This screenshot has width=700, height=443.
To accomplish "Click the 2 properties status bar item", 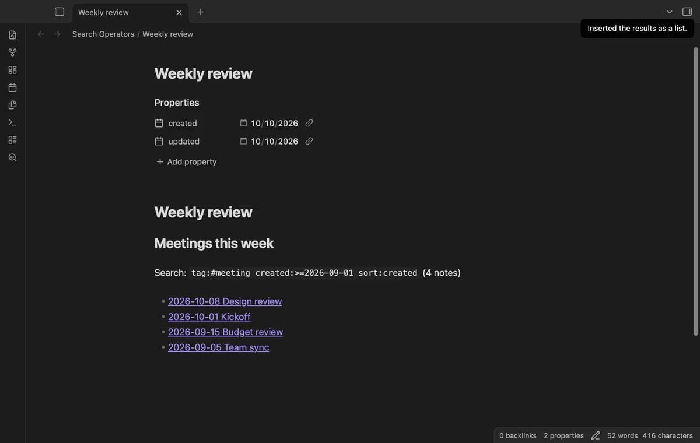I will click(563, 435).
